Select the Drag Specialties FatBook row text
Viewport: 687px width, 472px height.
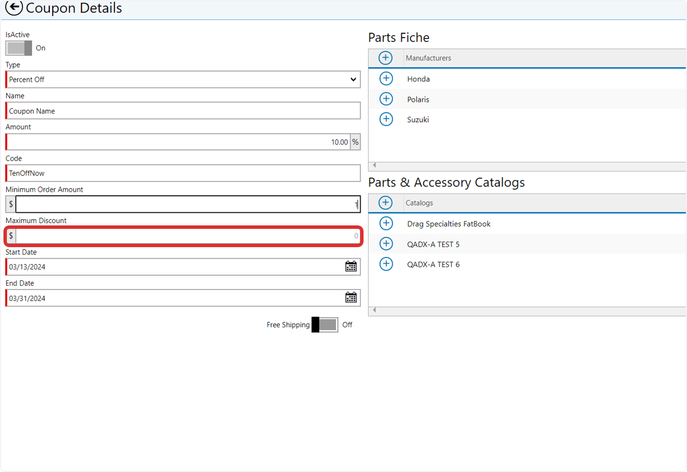click(x=449, y=224)
